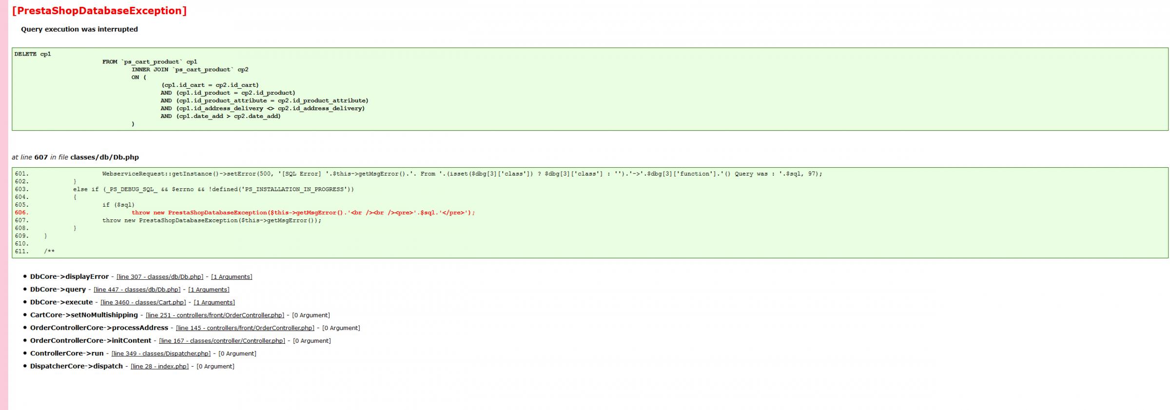Open link 'line 307 - classes/db/Db.php'

160,277
